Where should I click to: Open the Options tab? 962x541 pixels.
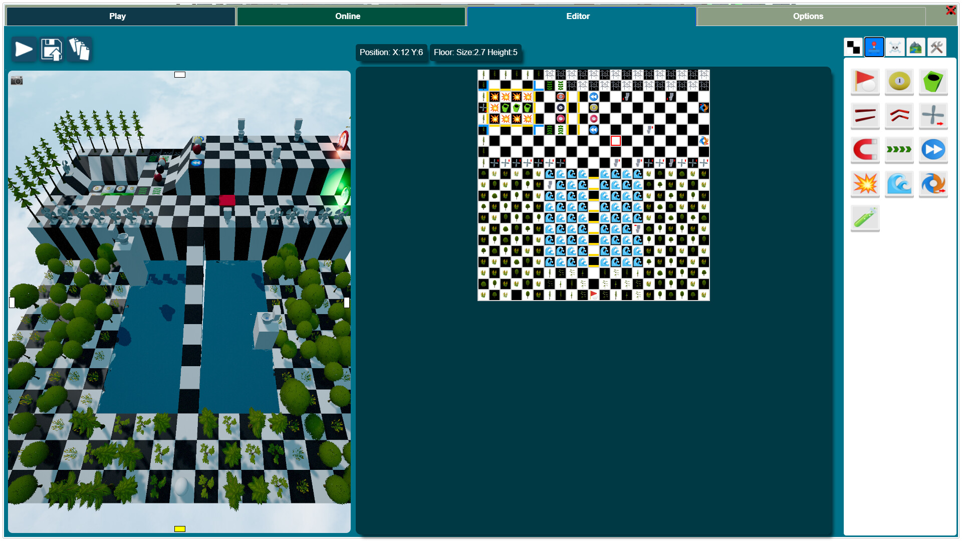[808, 16]
